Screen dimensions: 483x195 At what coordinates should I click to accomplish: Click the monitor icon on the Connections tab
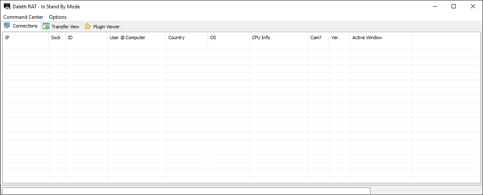pos(7,26)
